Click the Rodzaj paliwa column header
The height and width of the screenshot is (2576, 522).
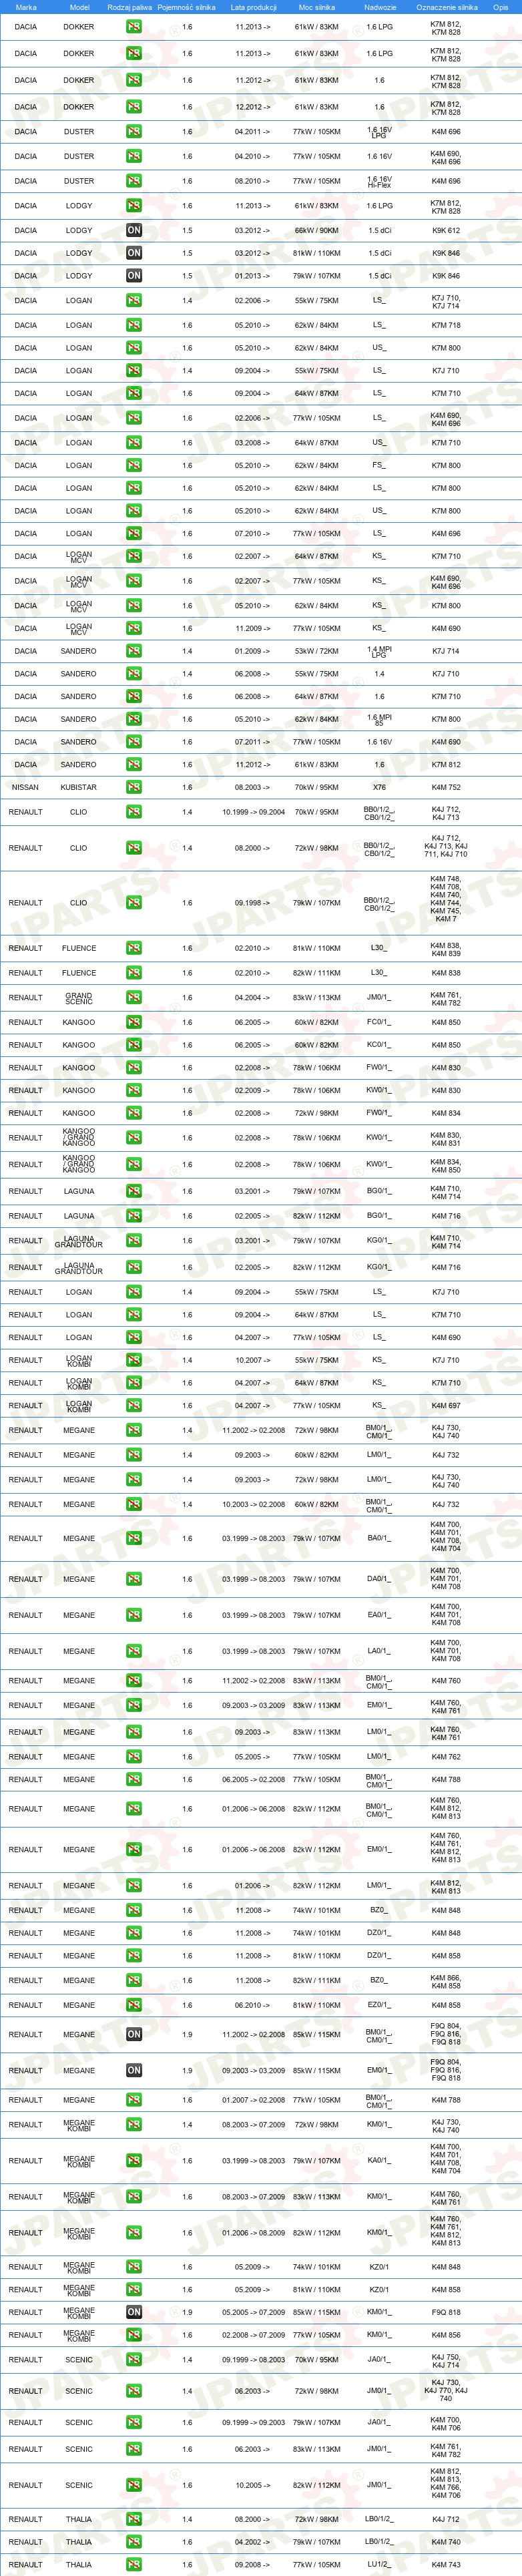click(130, 7)
